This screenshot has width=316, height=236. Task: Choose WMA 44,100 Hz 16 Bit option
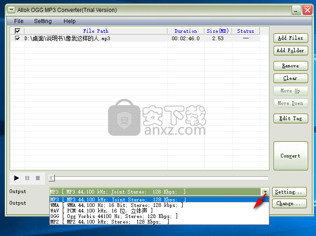click(x=159, y=205)
